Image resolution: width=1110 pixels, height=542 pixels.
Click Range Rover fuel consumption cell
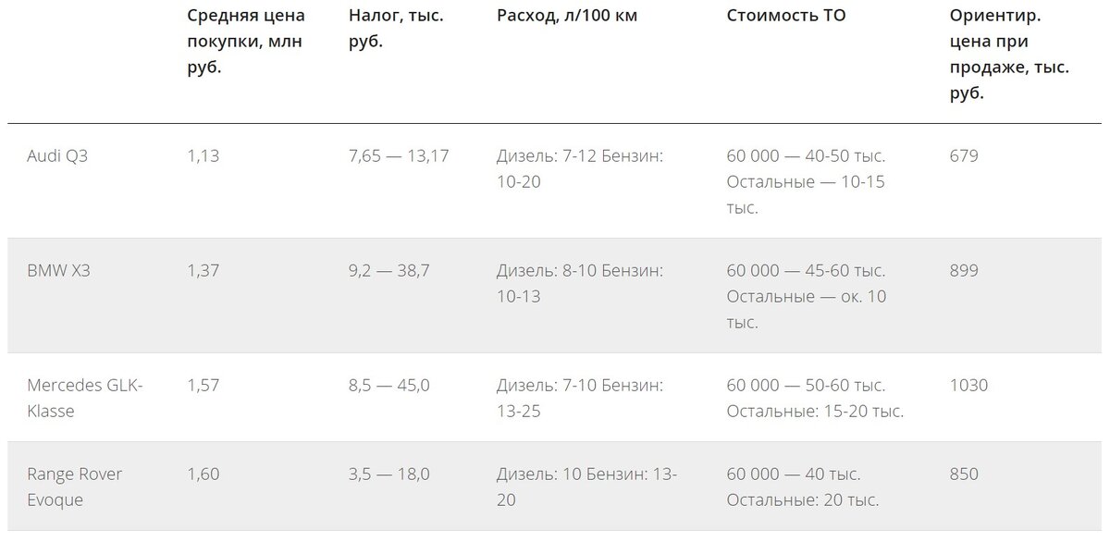coord(586,487)
